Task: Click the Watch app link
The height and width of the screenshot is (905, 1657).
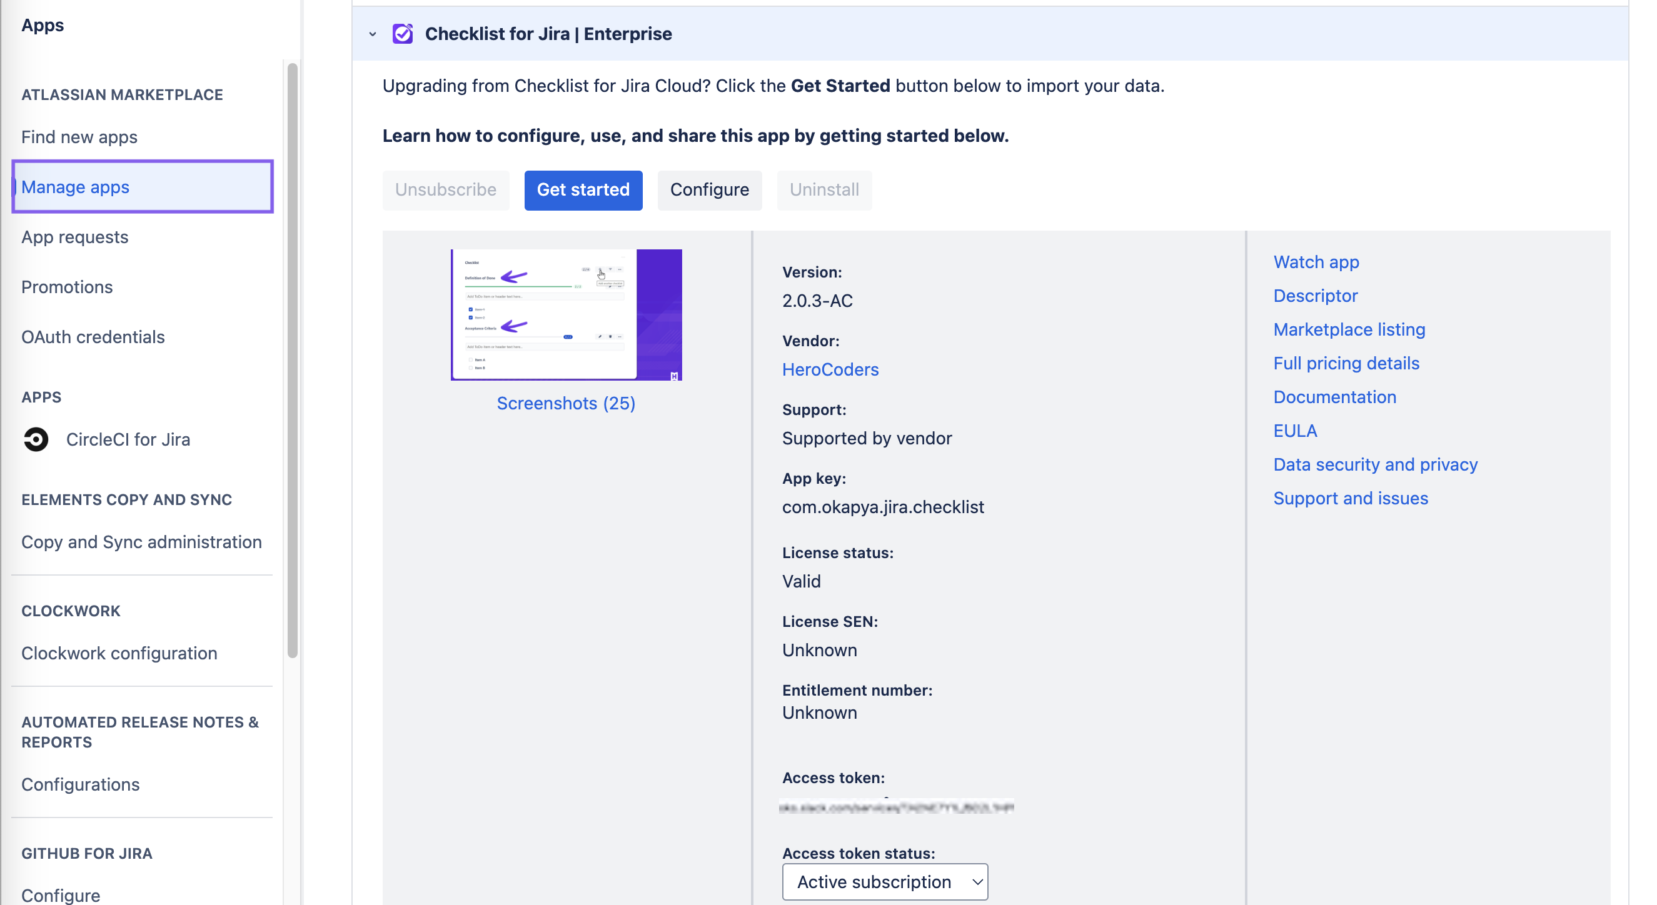Action: point(1316,262)
